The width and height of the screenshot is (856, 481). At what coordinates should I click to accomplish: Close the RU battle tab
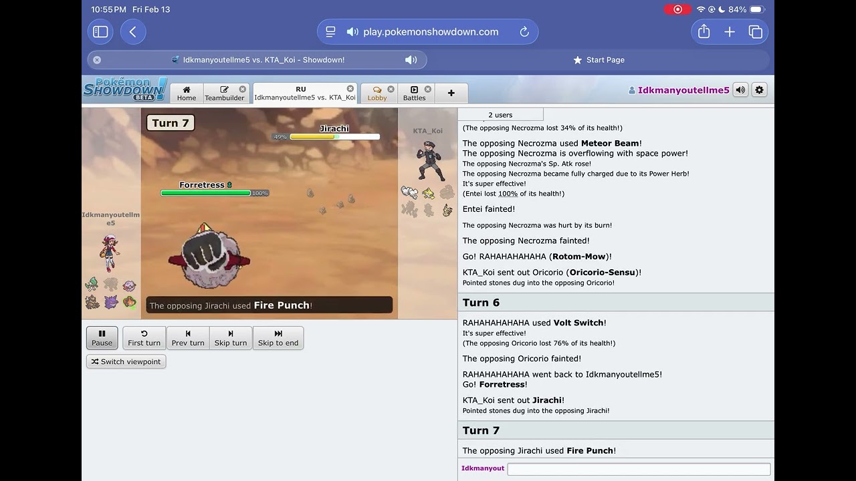click(x=350, y=88)
